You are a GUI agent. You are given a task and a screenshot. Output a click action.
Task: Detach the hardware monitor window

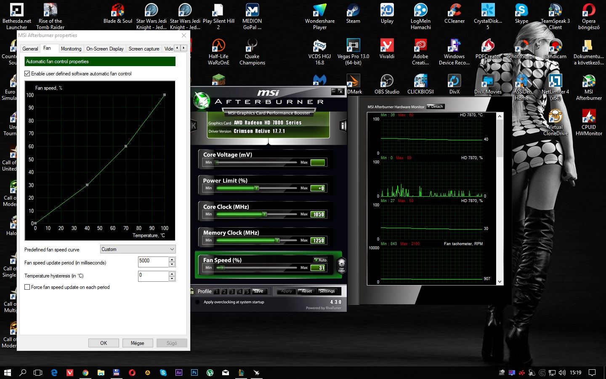pos(436,107)
